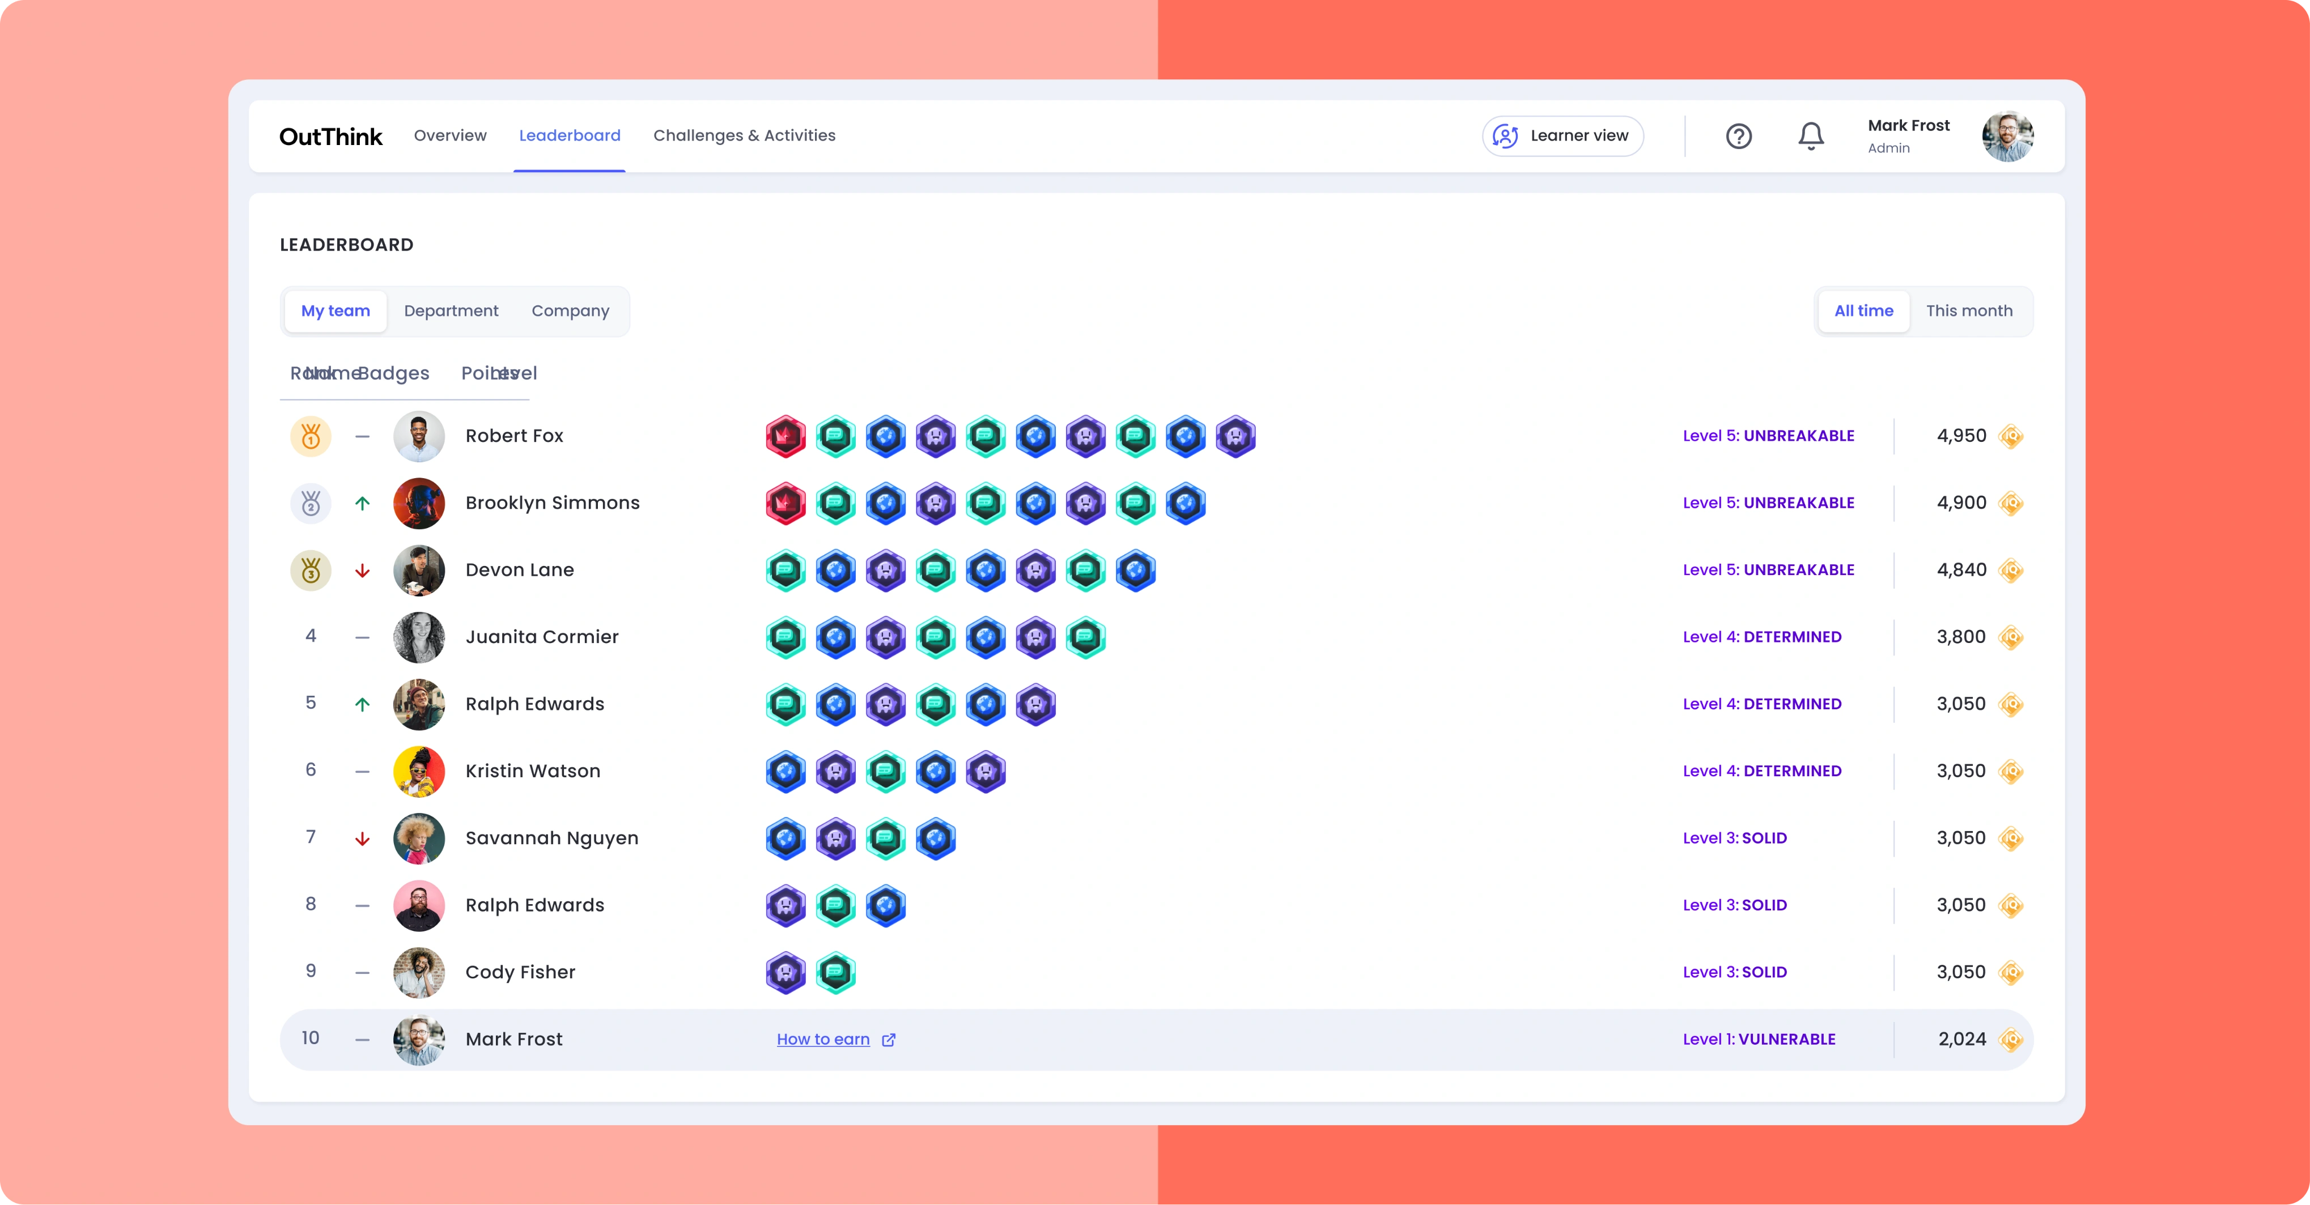Image resolution: width=2310 pixels, height=1205 pixels.
Task: Select the Company leaderboard filter
Action: 570,311
